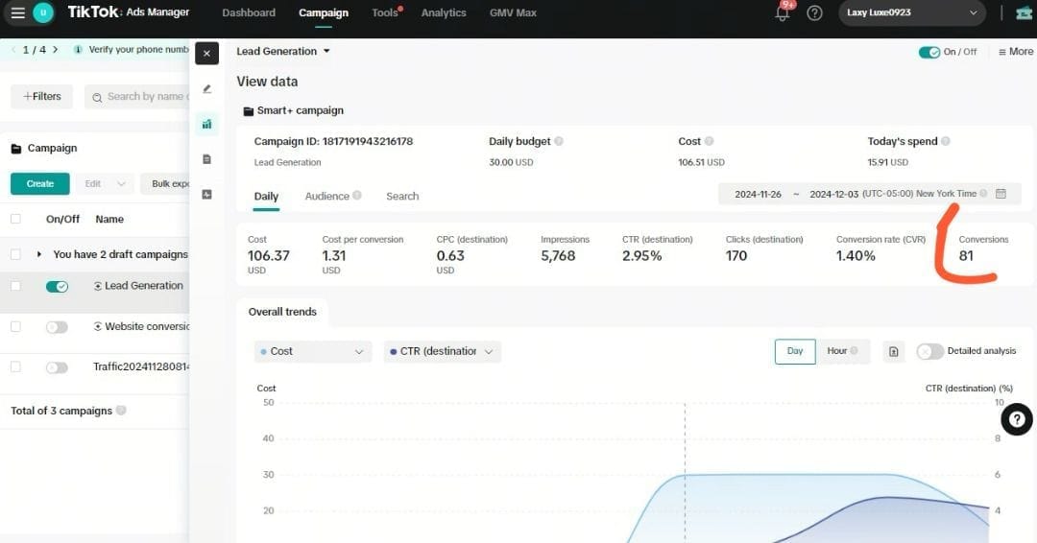Click the bottom icon in the side rail
This screenshot has width=1037, height=543.
point(207,194)
